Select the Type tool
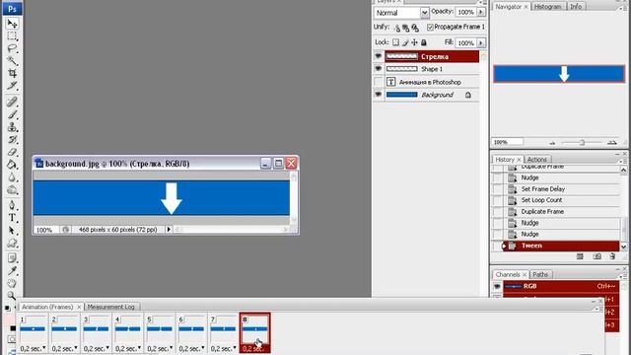 (12, 218)
